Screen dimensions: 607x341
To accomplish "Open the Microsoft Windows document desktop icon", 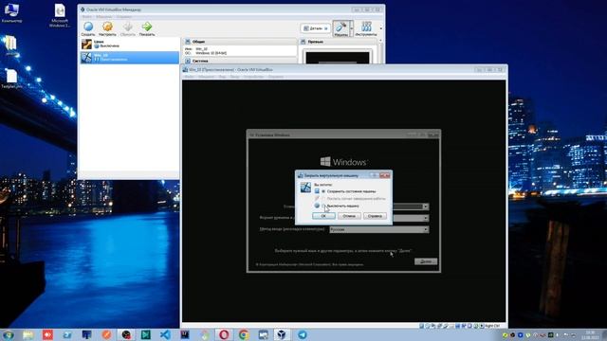I will point(60,15).
